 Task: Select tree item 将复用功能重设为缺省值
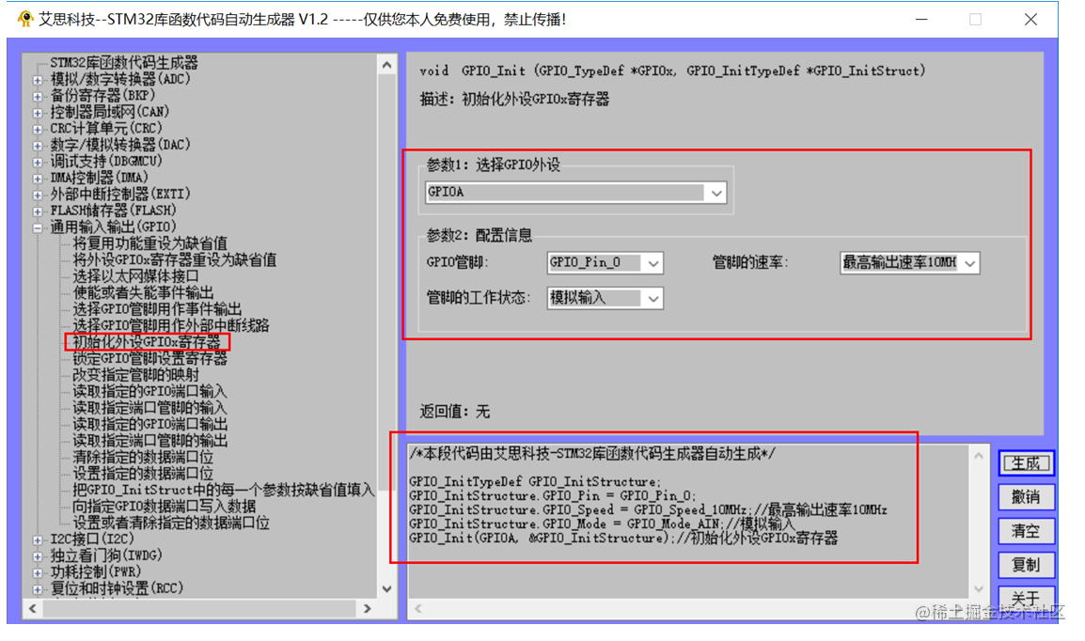[x=150, y=243]
